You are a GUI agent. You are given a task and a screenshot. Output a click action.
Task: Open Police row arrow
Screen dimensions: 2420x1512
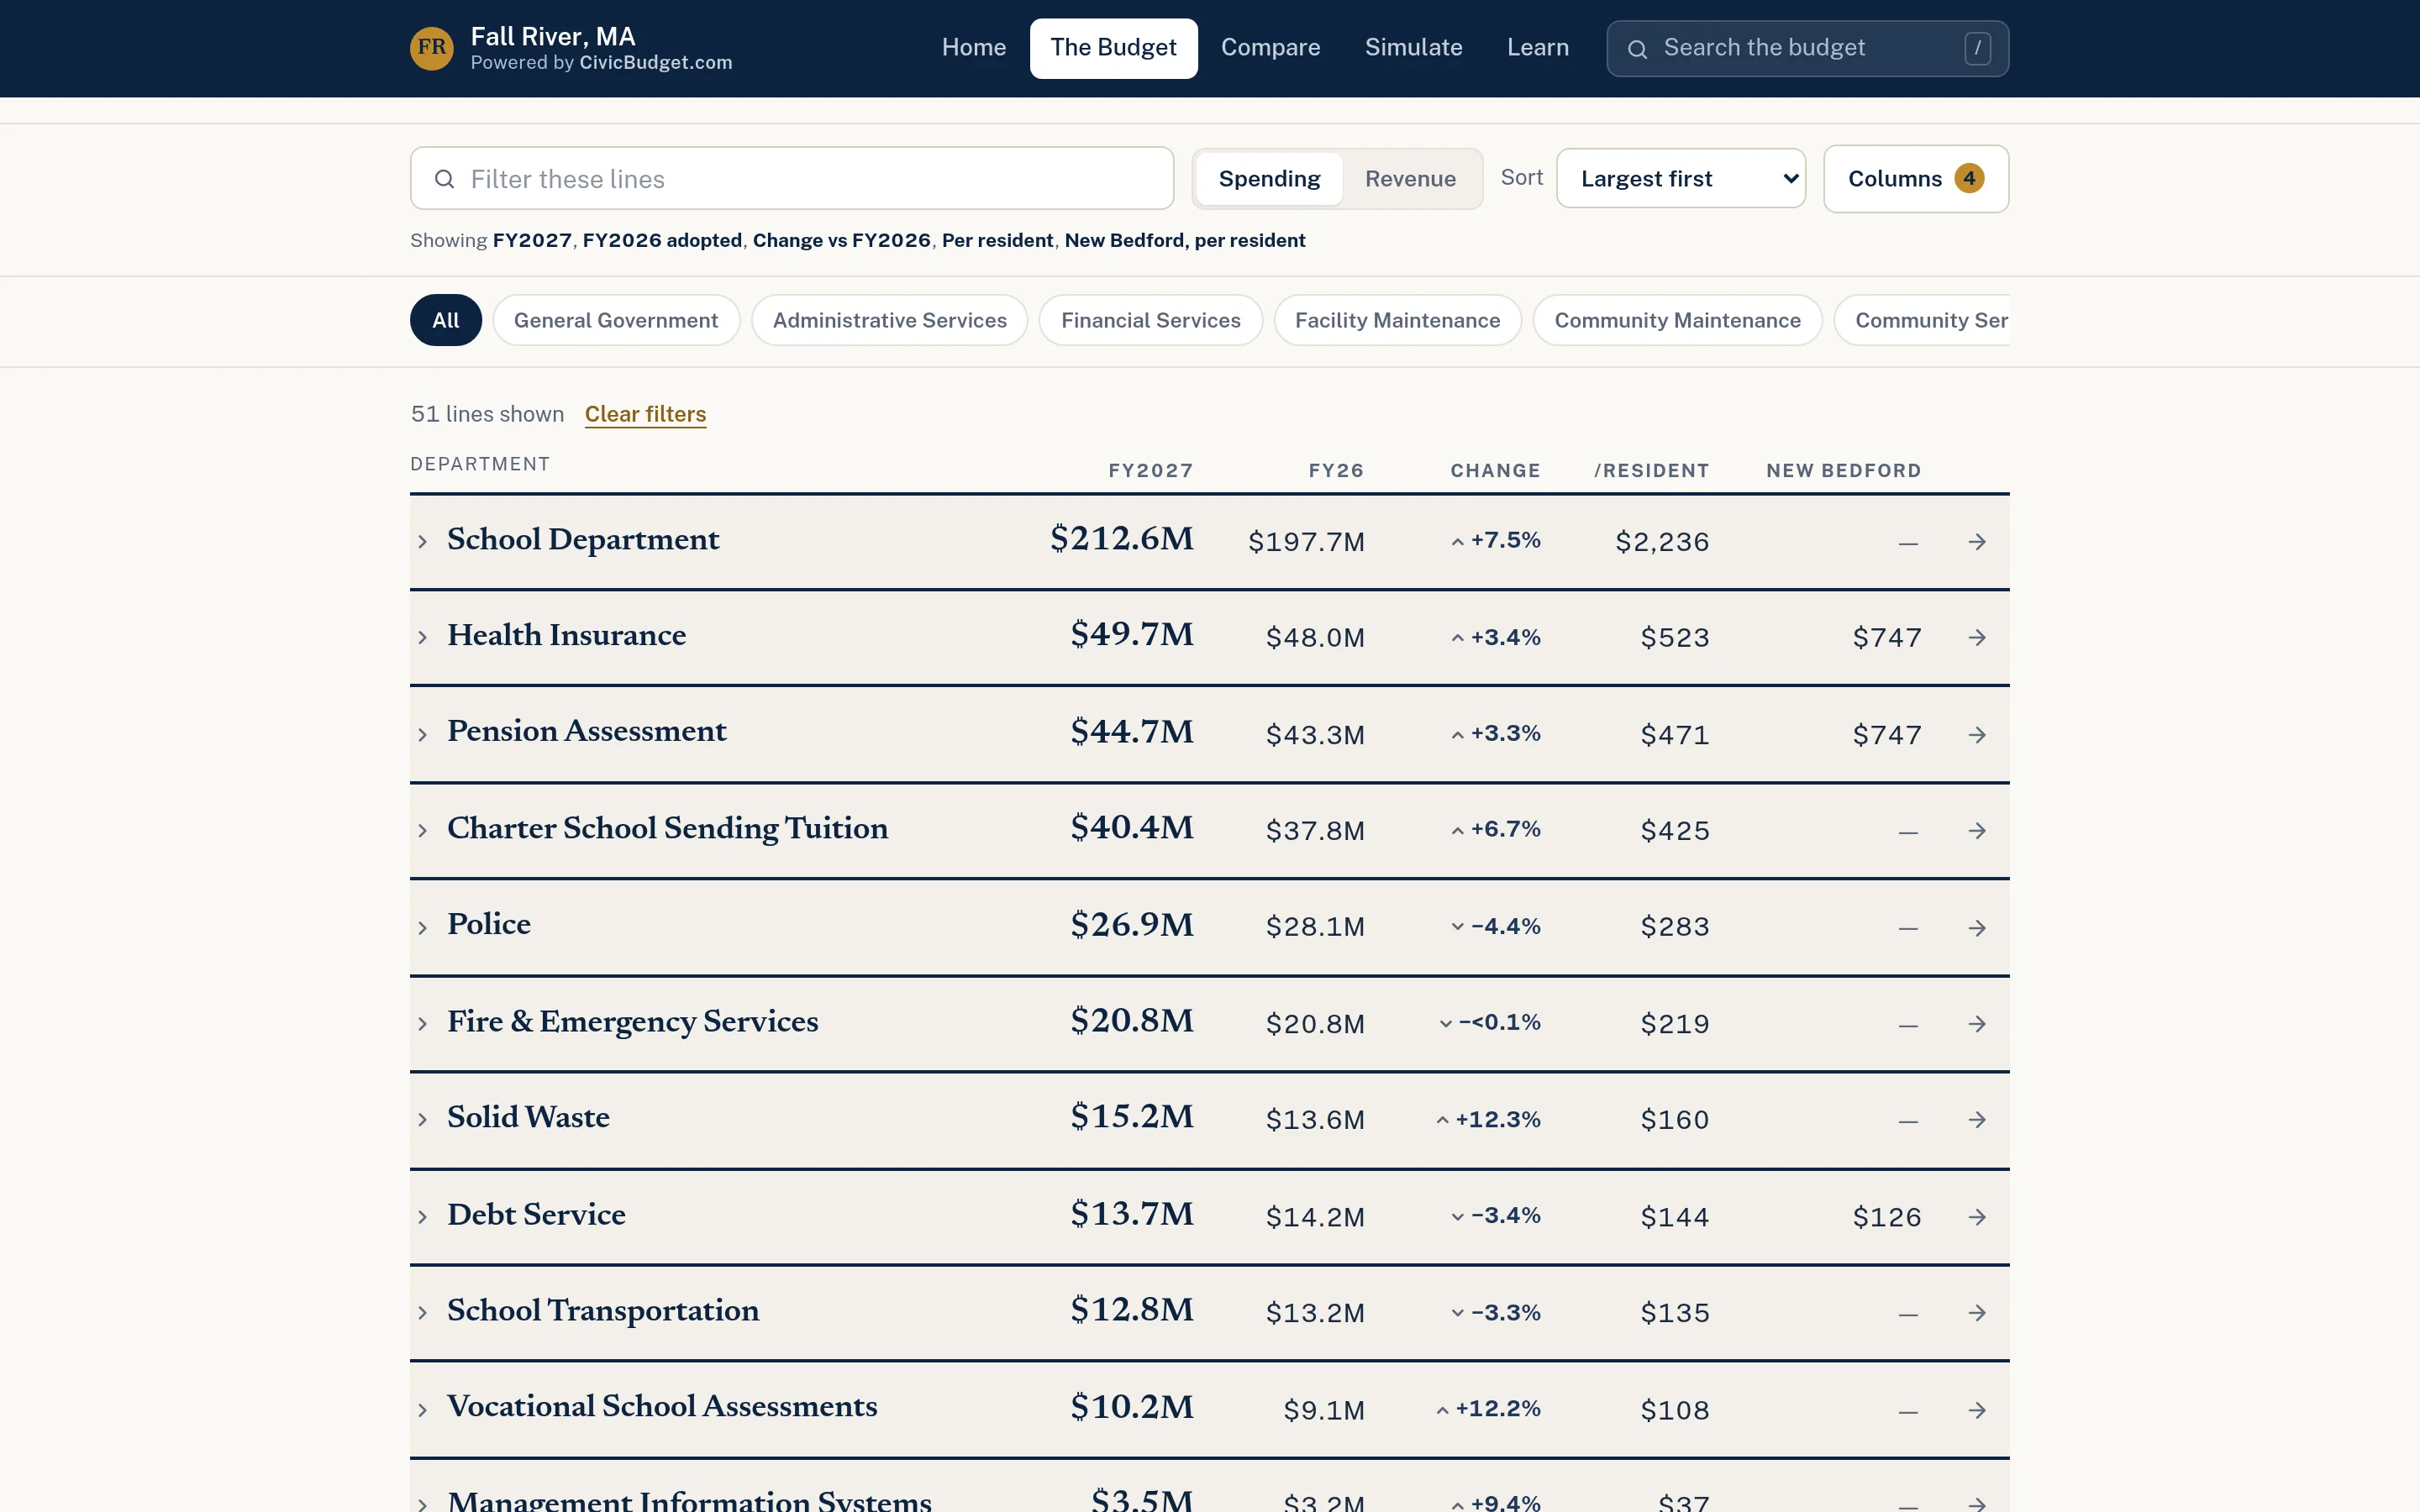[1977, 928]
